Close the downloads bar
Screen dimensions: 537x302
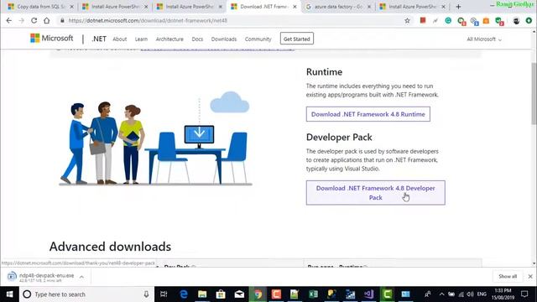pyautogui.click(x=530, y=276)
